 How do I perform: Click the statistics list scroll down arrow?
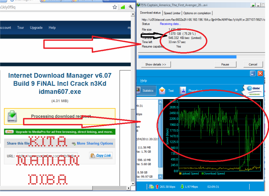point(160,176)
